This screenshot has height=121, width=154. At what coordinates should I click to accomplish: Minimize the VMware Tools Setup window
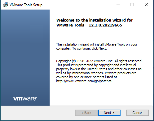pos(118,5)
